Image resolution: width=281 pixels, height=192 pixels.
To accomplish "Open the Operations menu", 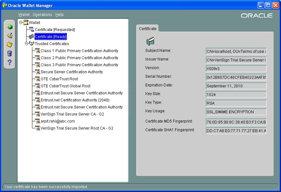I will (x=42, y=15).
